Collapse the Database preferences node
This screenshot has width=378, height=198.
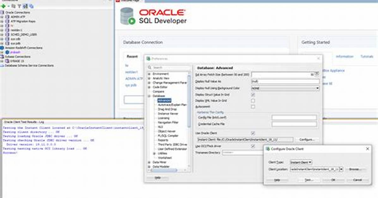click(x=149, y=96)
